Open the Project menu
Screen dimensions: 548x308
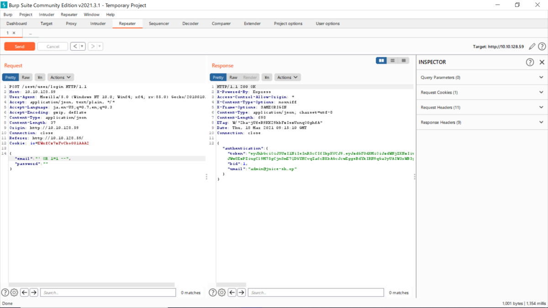point(26,15)
